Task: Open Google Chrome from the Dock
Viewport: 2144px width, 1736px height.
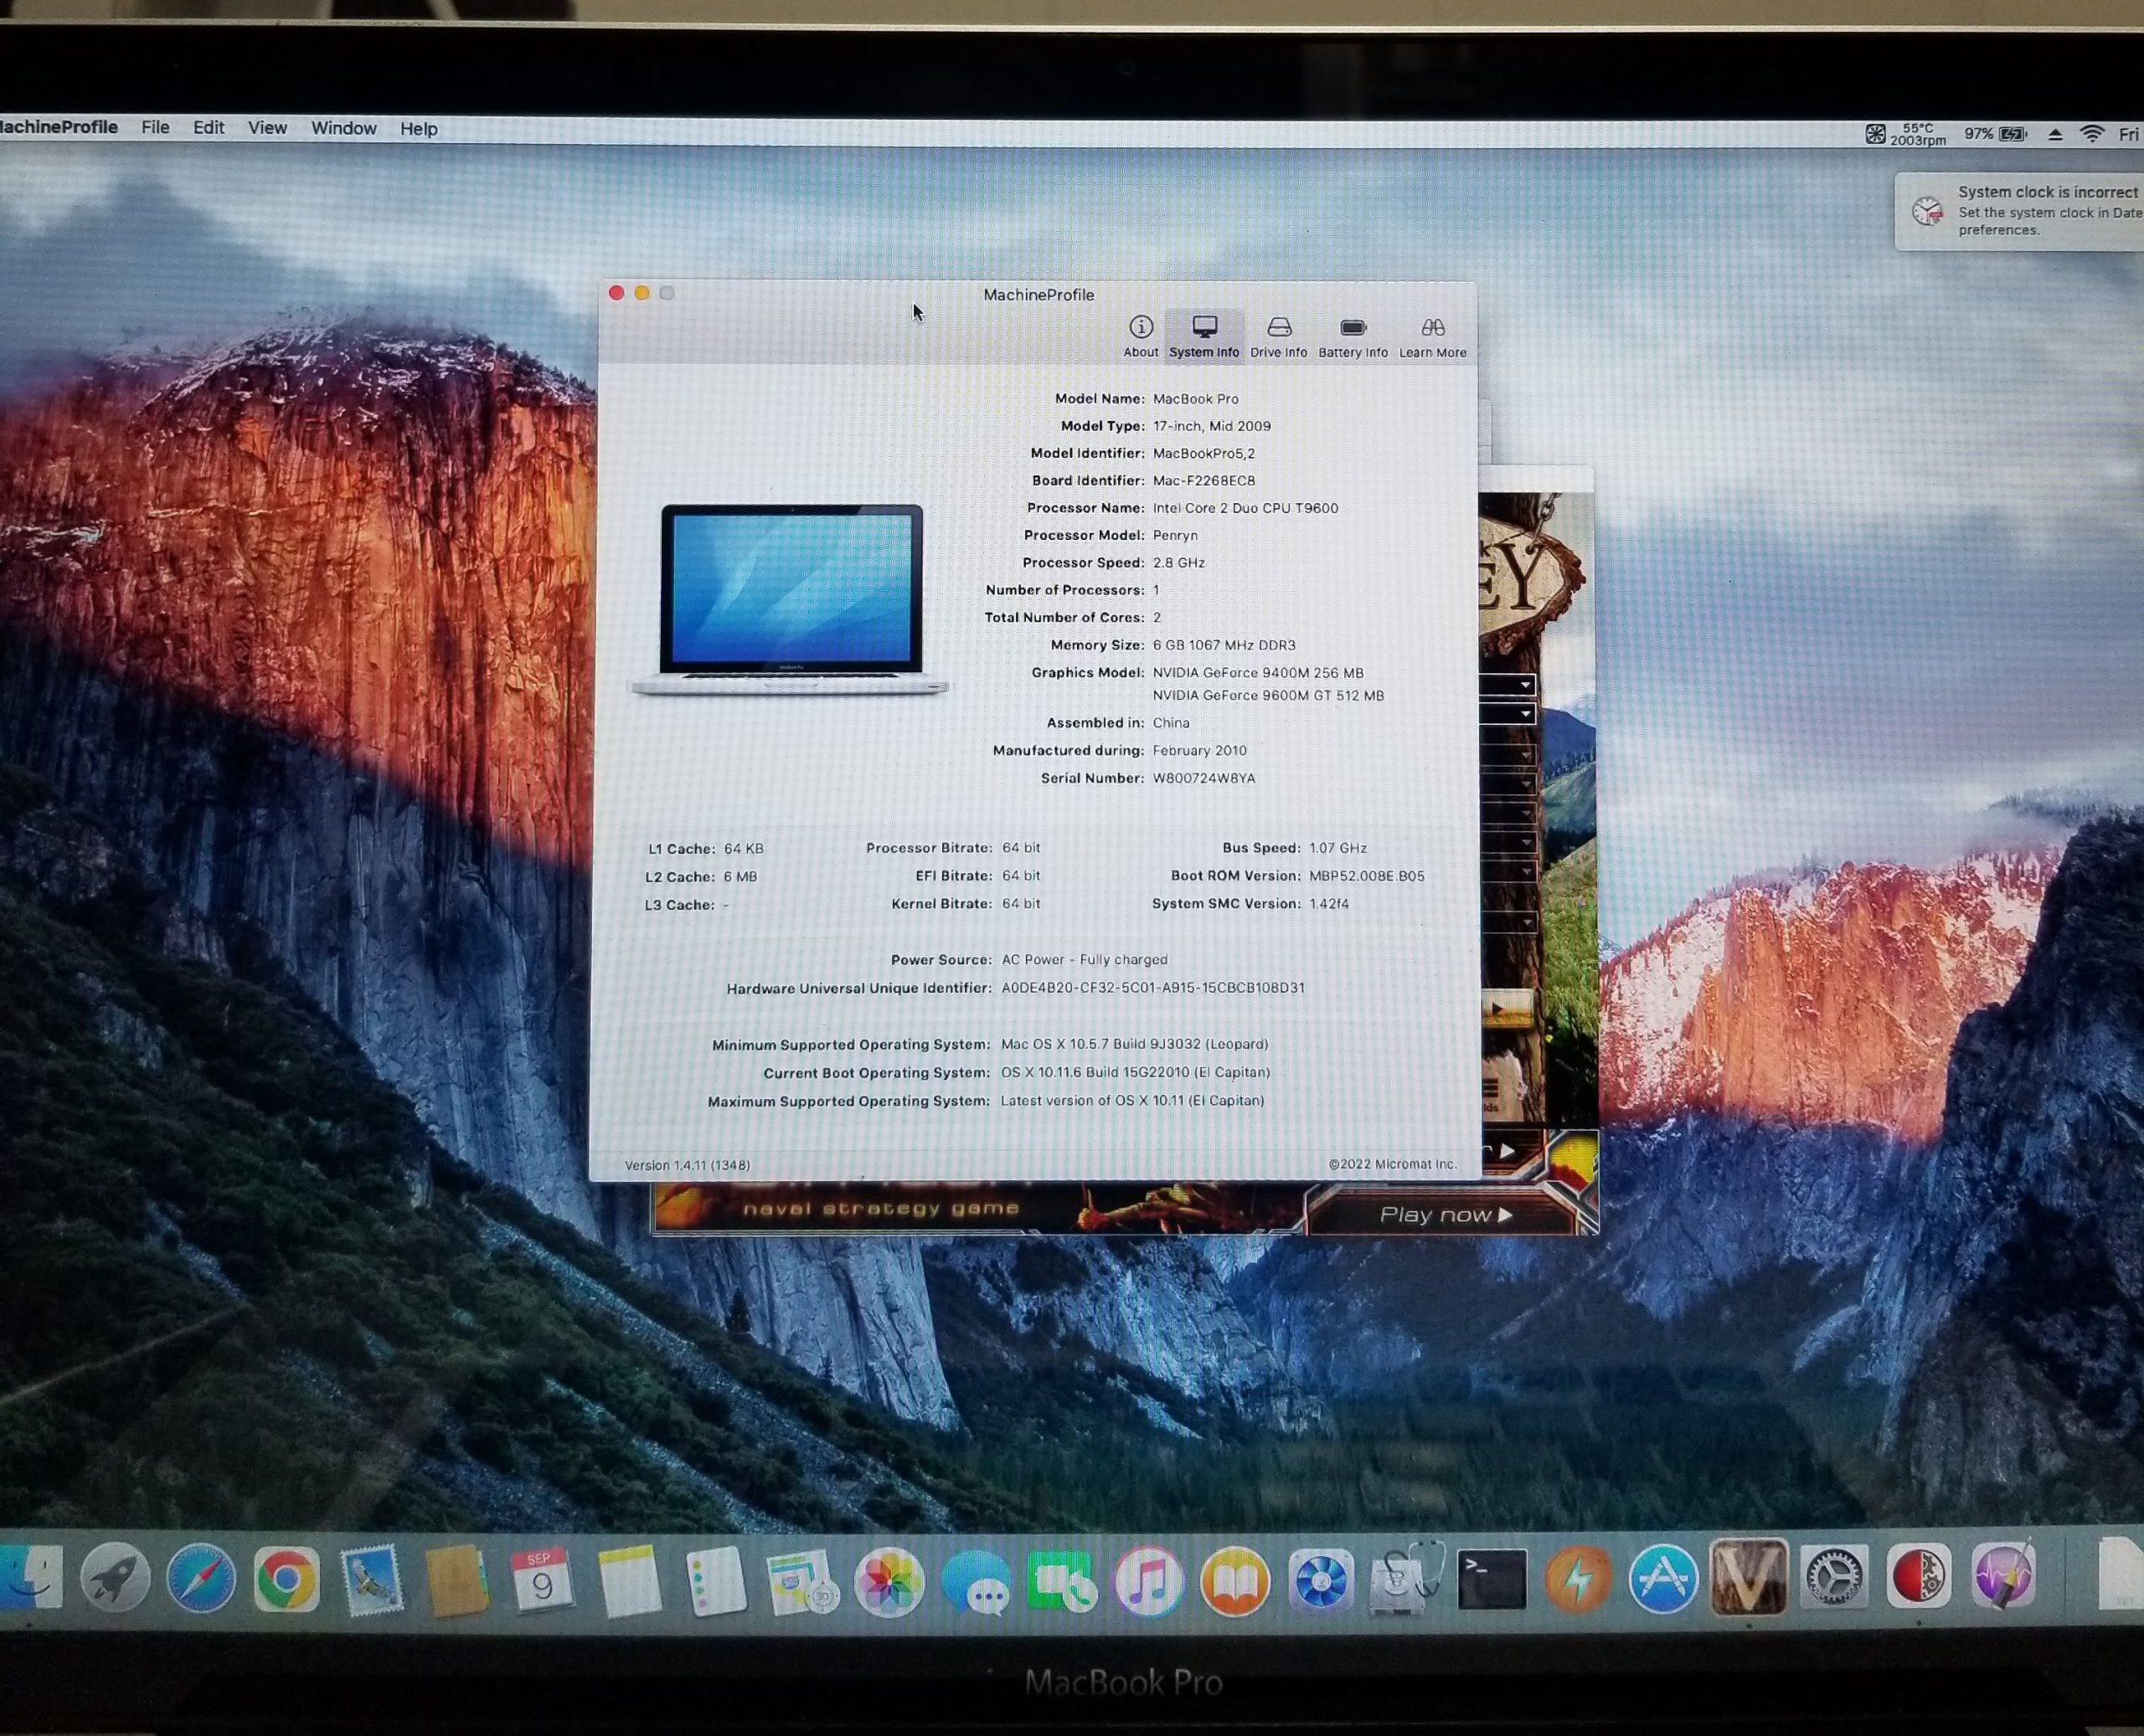Action: point(286,1580)
